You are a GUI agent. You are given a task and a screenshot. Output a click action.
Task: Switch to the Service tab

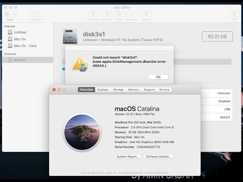(165, 89)
